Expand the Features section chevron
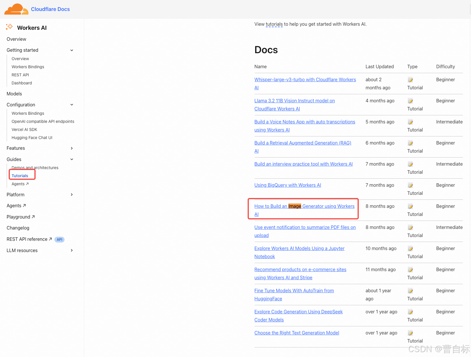The image size is (471, 357). click(x=72, y=148)
